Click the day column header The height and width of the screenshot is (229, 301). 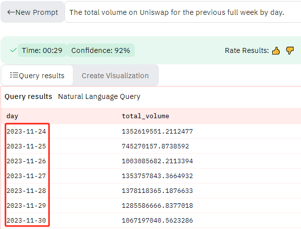[12, 116]
